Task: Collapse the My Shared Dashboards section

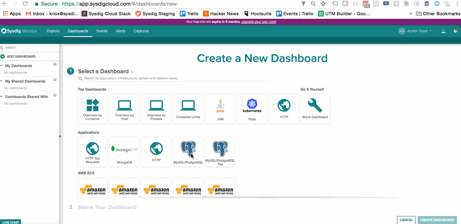Action: (x=1, y=81)
